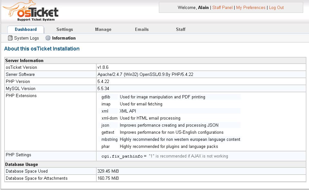
Task: Click Database Space for Attachments label
Action: point(36,178)
